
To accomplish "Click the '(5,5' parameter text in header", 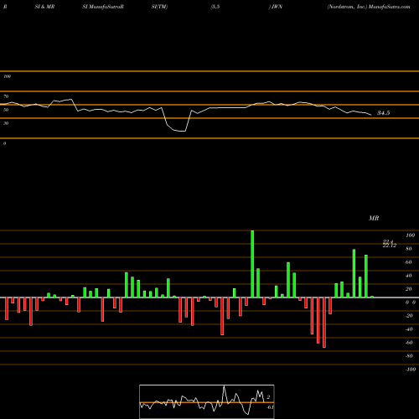I will point(215,7).
